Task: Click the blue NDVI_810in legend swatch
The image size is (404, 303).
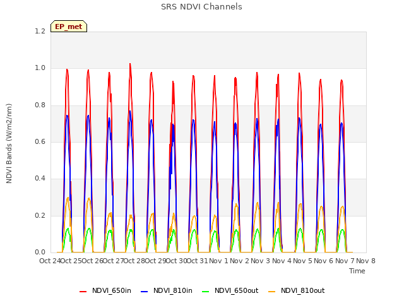Action: coord(145,292)
